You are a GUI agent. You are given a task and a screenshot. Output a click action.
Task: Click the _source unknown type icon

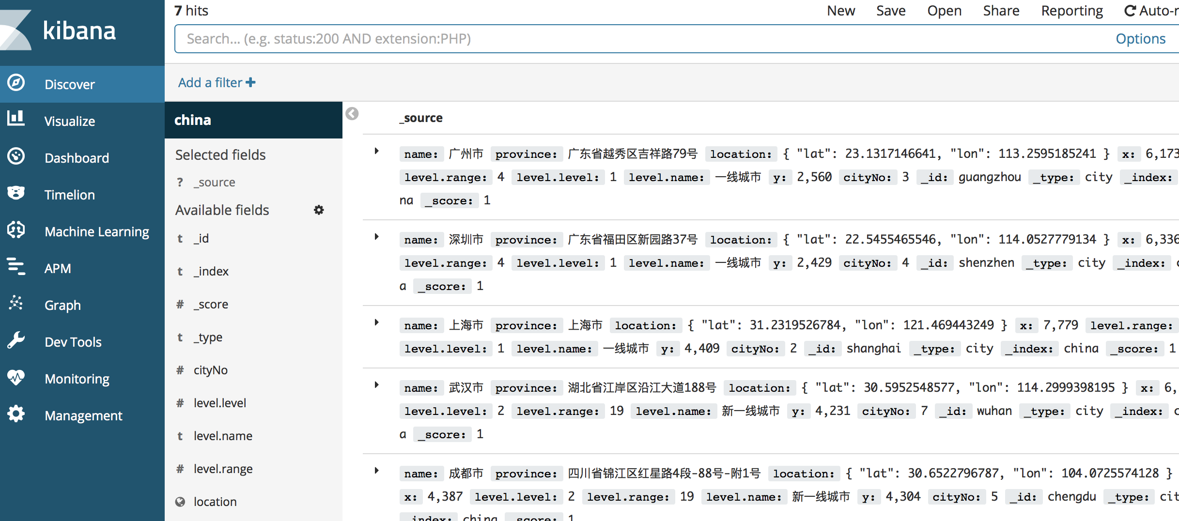click(x=180, y=182)
